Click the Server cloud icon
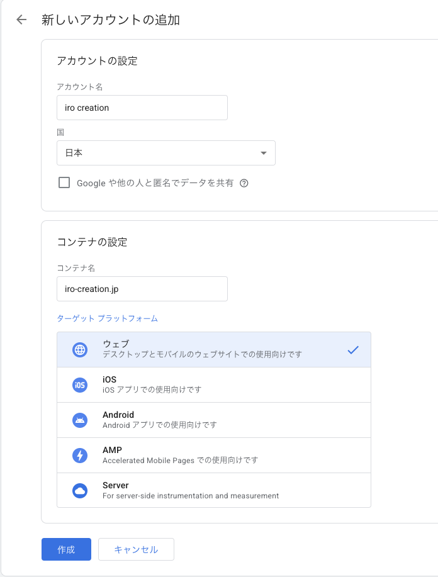 tap(80, 491)
